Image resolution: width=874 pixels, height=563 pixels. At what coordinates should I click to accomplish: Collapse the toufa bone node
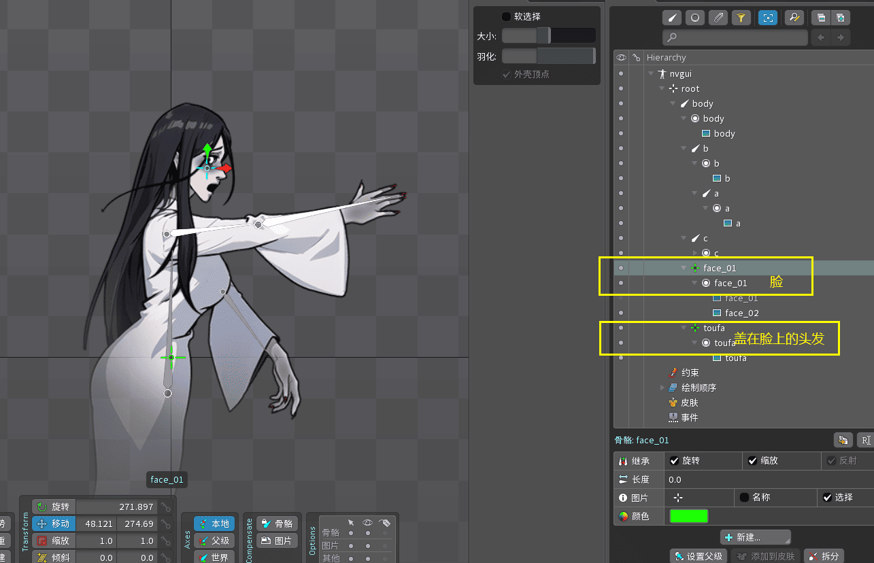[x=684, y=328]
